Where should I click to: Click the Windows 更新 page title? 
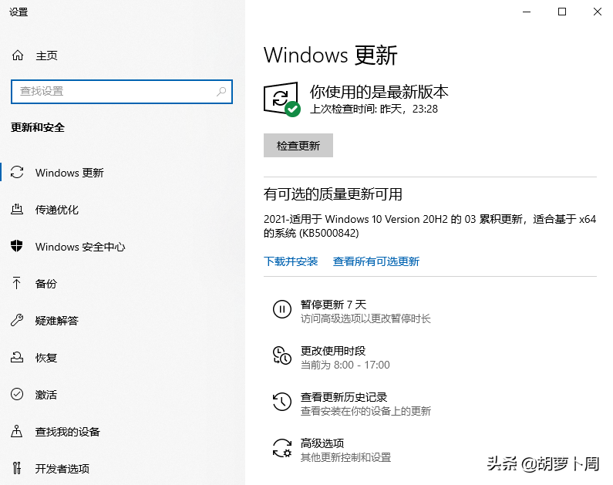(331, 55)
